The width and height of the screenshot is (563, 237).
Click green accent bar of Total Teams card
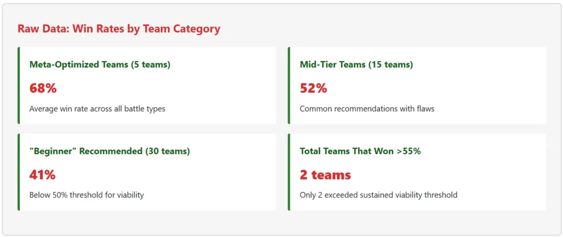[289, 172]
